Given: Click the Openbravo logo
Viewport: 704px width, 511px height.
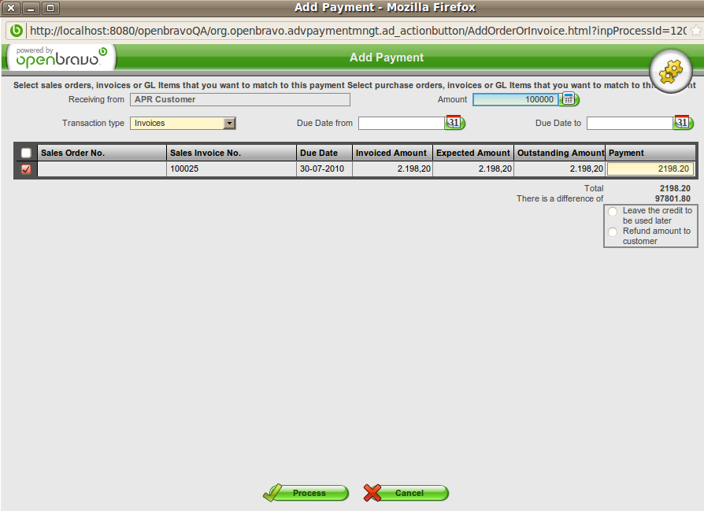Looking at the screenshot, I should (x=62, y=57).
